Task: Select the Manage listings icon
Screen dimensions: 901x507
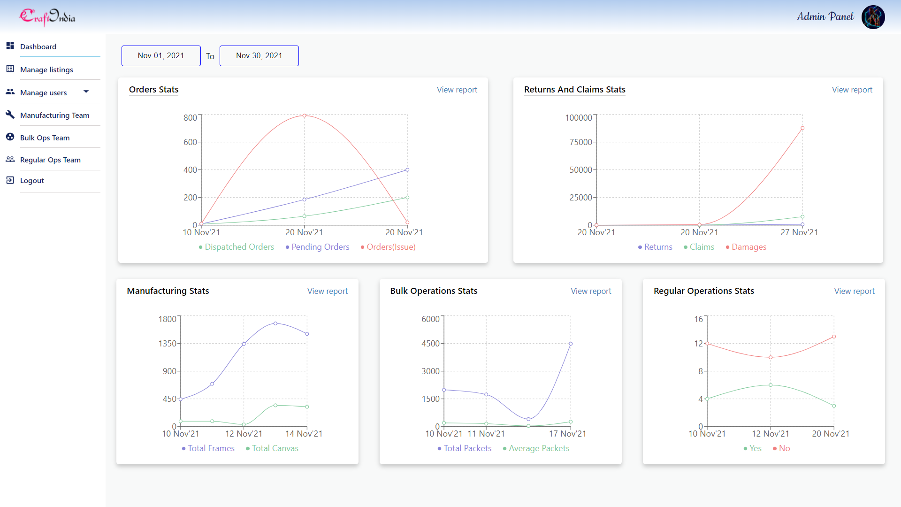Action: pos(10,69)
